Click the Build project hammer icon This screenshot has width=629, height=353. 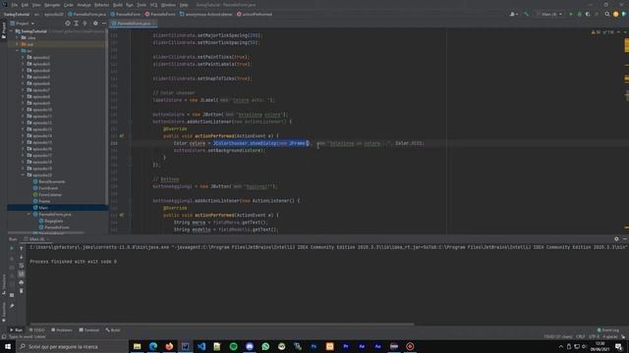pos(526,14)
